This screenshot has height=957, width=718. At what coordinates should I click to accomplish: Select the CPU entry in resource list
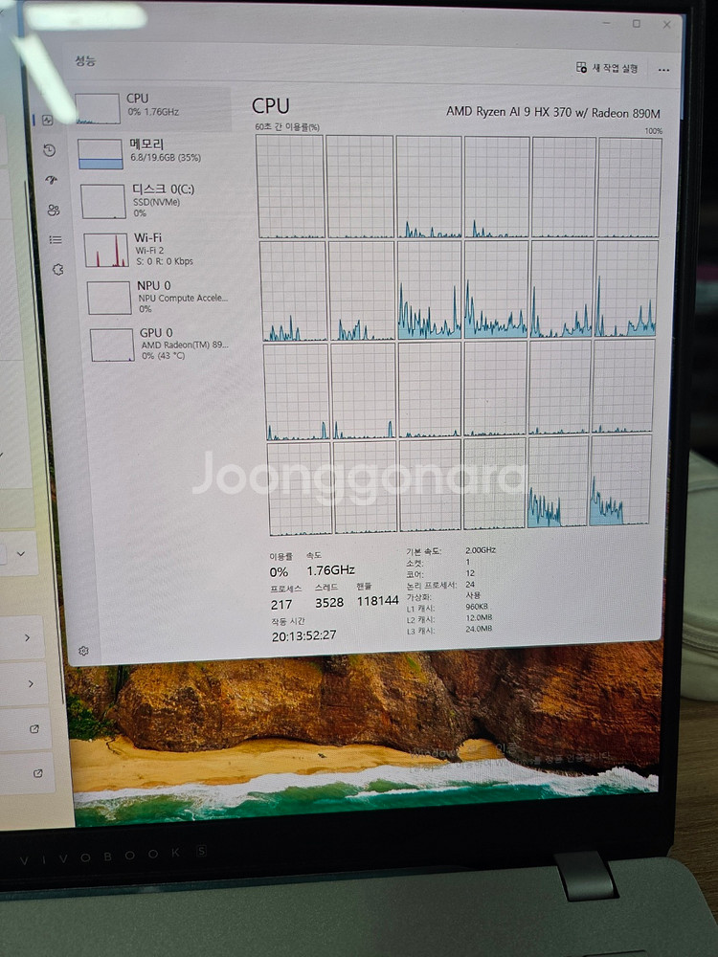click(x=152, y=107)
